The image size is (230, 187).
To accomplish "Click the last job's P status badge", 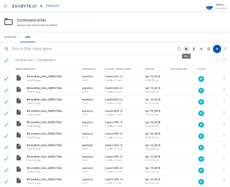I will [201, 182].
